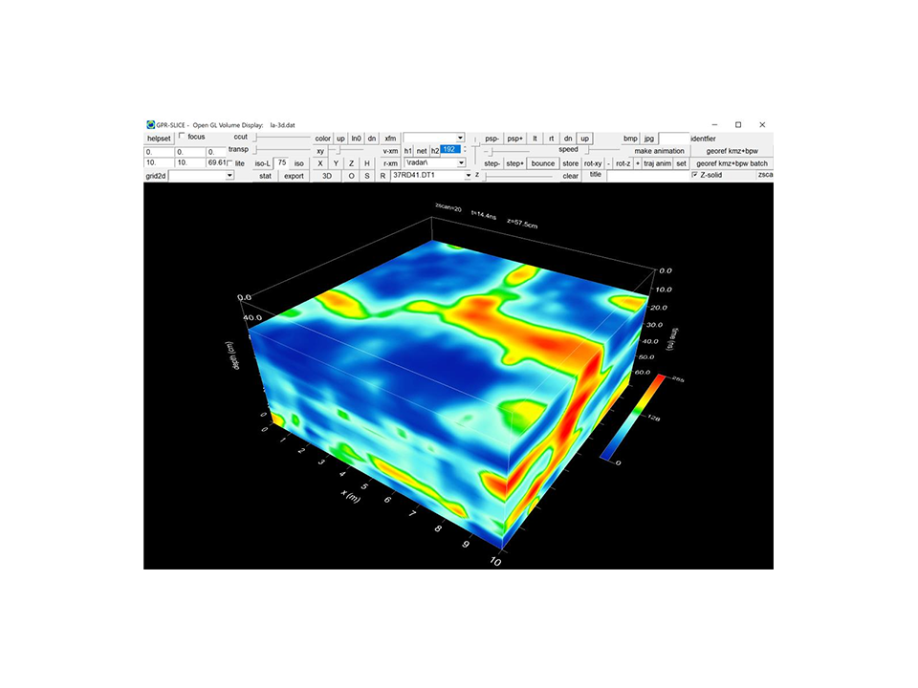The image size is (918, 688).
Task: Click the set button
Action: coord(682,163)
